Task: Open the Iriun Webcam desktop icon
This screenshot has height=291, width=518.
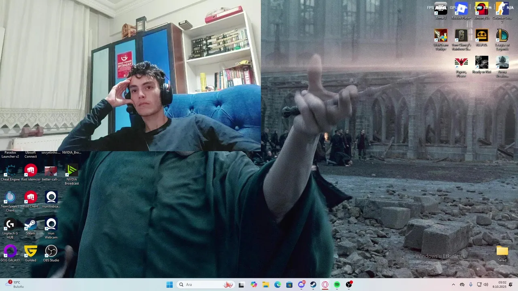Action: 51,229
